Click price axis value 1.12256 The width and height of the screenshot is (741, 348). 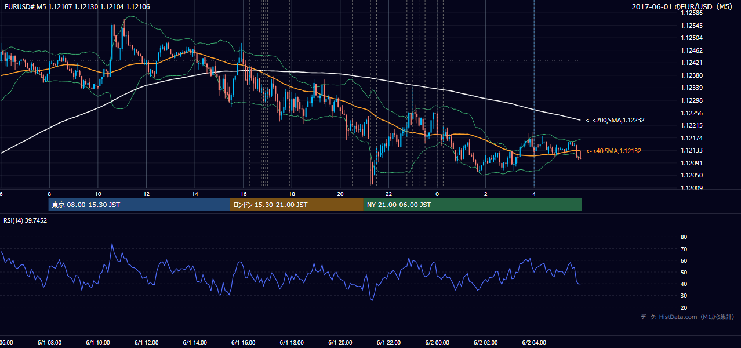(691, 113)
